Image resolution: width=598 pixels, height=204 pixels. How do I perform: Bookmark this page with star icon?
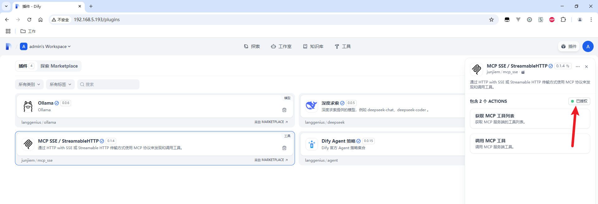pos(491,20)
